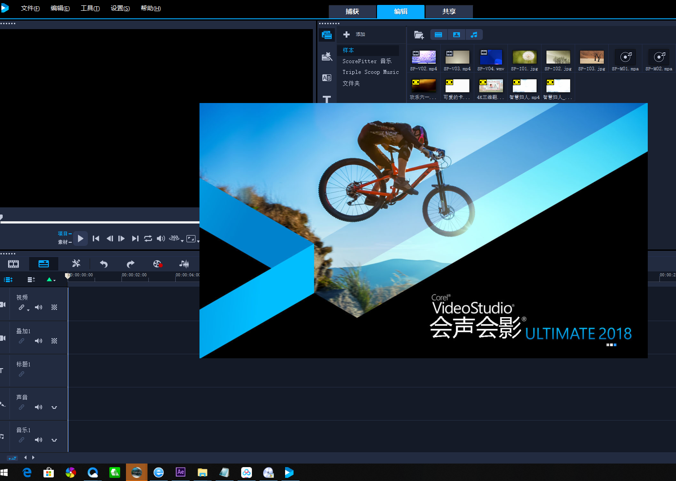Expand the 音乐1 track chevron

click(54, 440)
